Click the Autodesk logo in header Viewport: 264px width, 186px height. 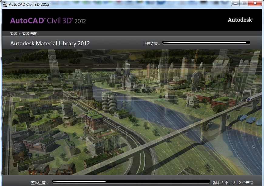pos(240,20)
